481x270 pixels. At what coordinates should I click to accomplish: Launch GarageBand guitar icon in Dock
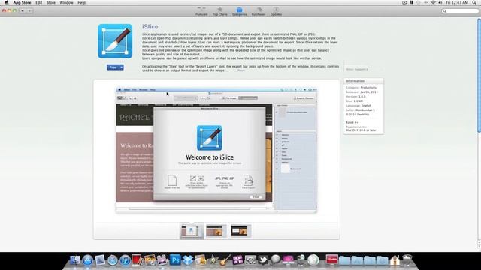(225, 260)
